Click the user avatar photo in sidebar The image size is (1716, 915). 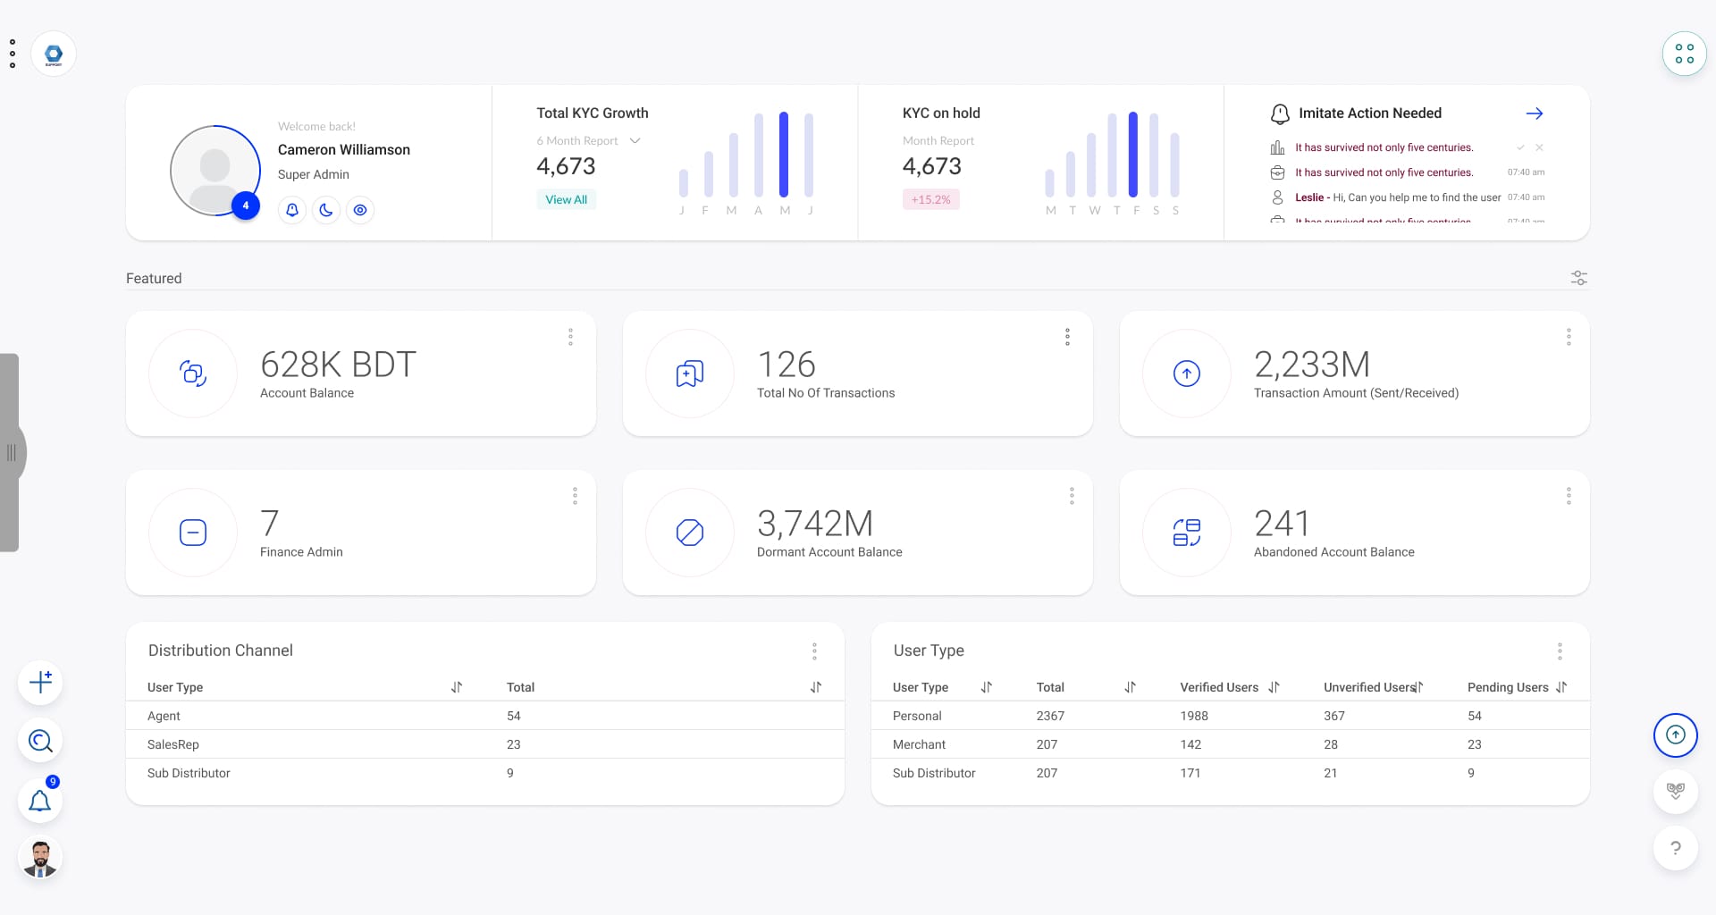pyautogui.click(x=40, y=859)
